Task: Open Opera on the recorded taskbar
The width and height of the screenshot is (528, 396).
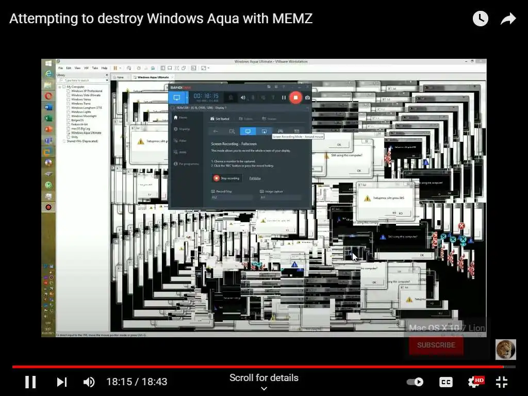Action: [x=48, y=96]
